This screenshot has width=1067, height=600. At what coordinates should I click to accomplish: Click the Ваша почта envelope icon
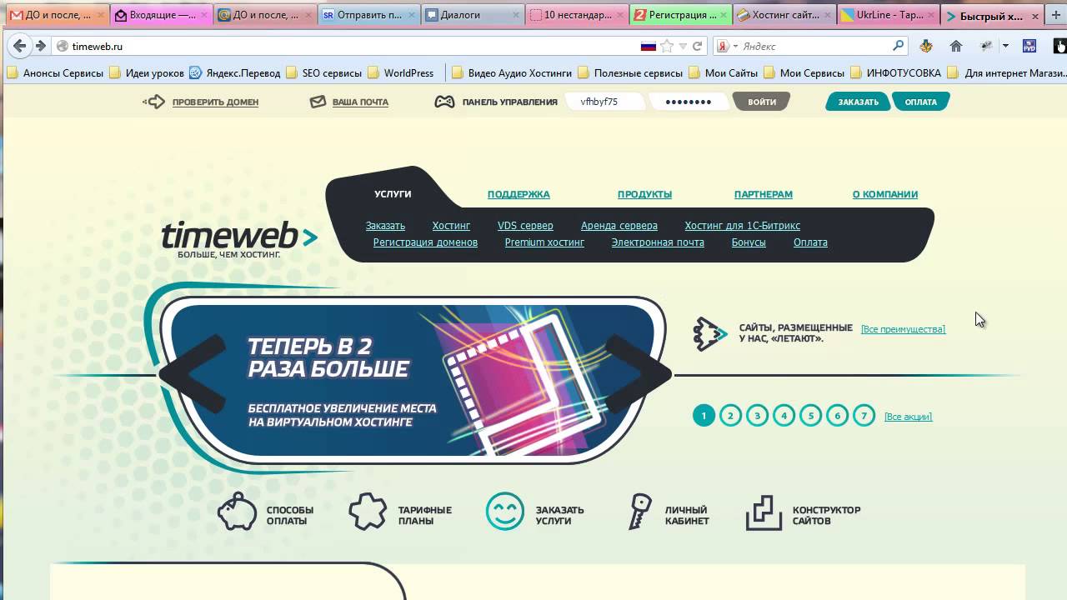[x=318, y=102]
